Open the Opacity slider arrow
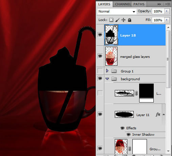Viewport: 172px width, 156px height. click(x=167, y=11)
